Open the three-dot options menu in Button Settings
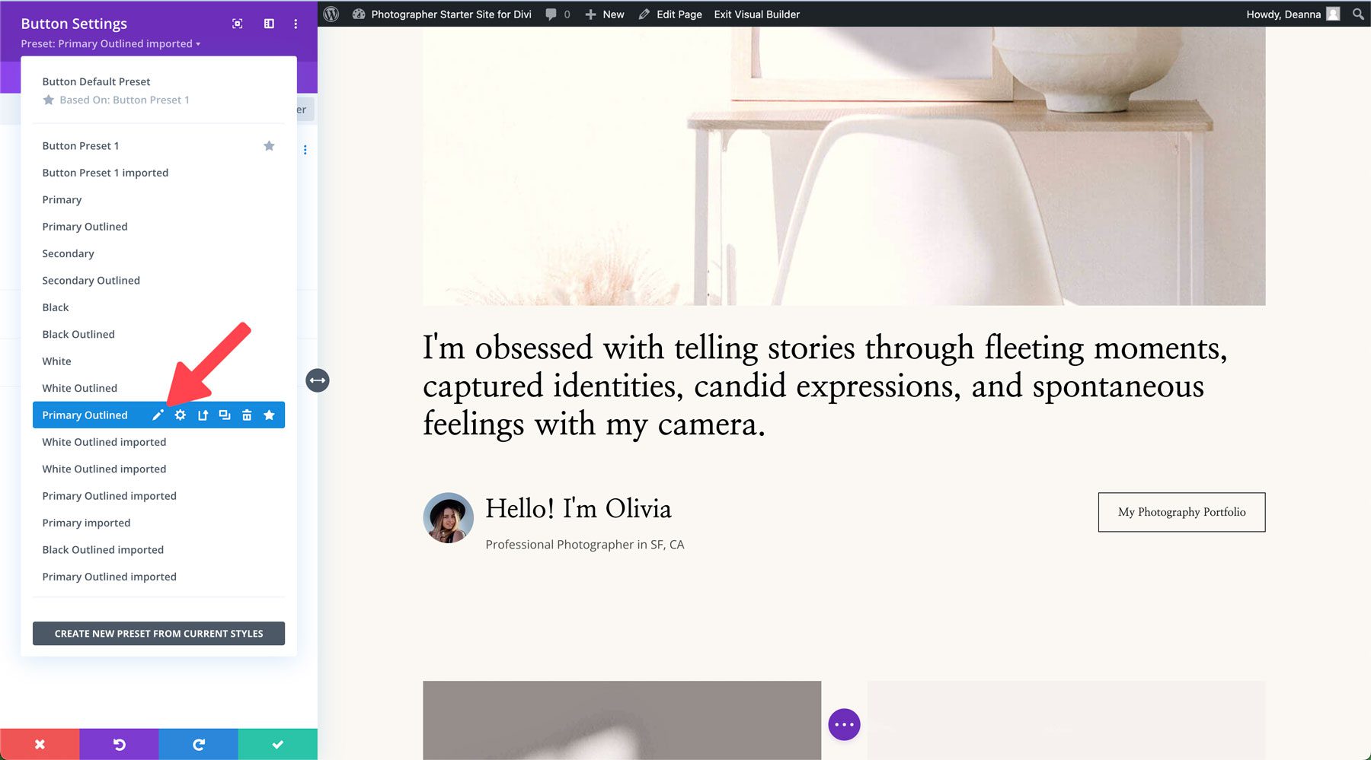This screenshot has height=760, width=1371. (x=296, y=24)
